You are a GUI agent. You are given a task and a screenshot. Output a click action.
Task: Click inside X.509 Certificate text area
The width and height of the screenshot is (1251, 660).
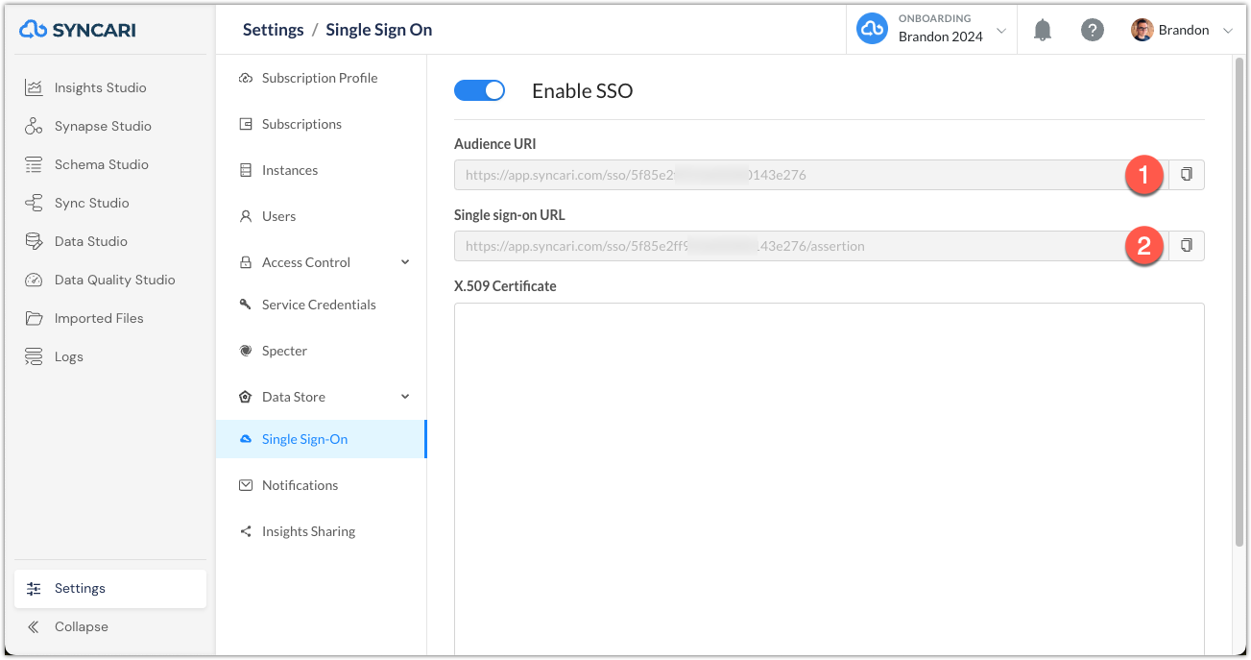[829, 478]
